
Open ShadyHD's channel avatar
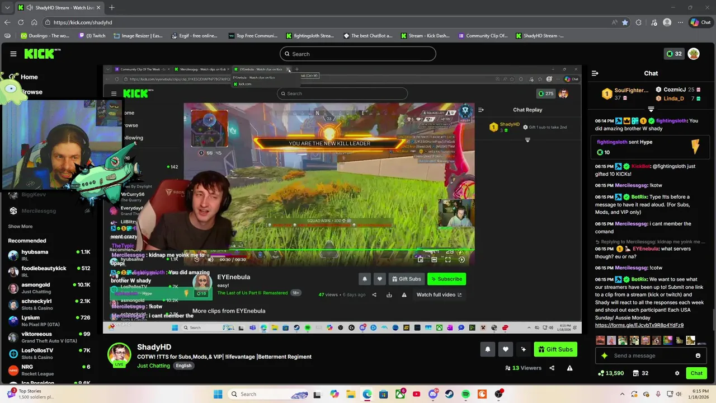[x=119, y=354]
